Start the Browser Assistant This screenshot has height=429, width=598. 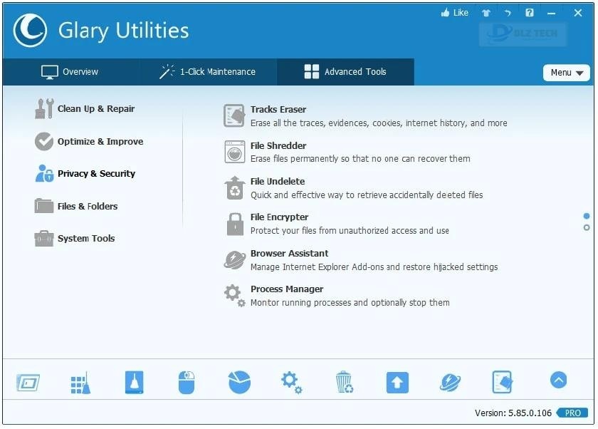coord(289,253)
